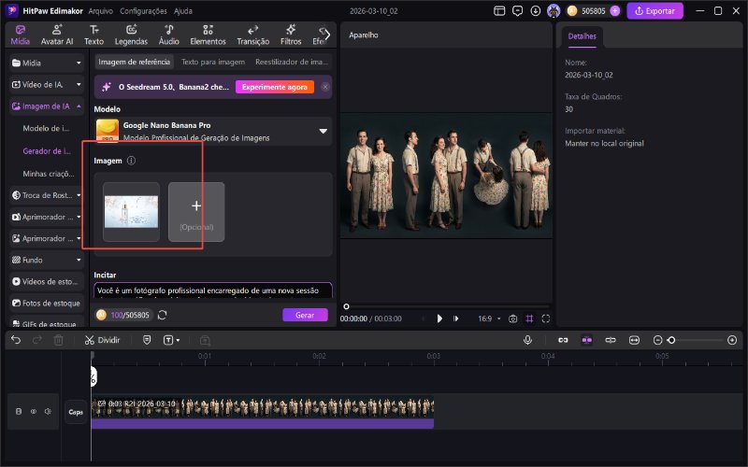Screen dimensions: 748x467
Task: Toggle the purple grid overlay in preview
Action: tap(529, 318)
